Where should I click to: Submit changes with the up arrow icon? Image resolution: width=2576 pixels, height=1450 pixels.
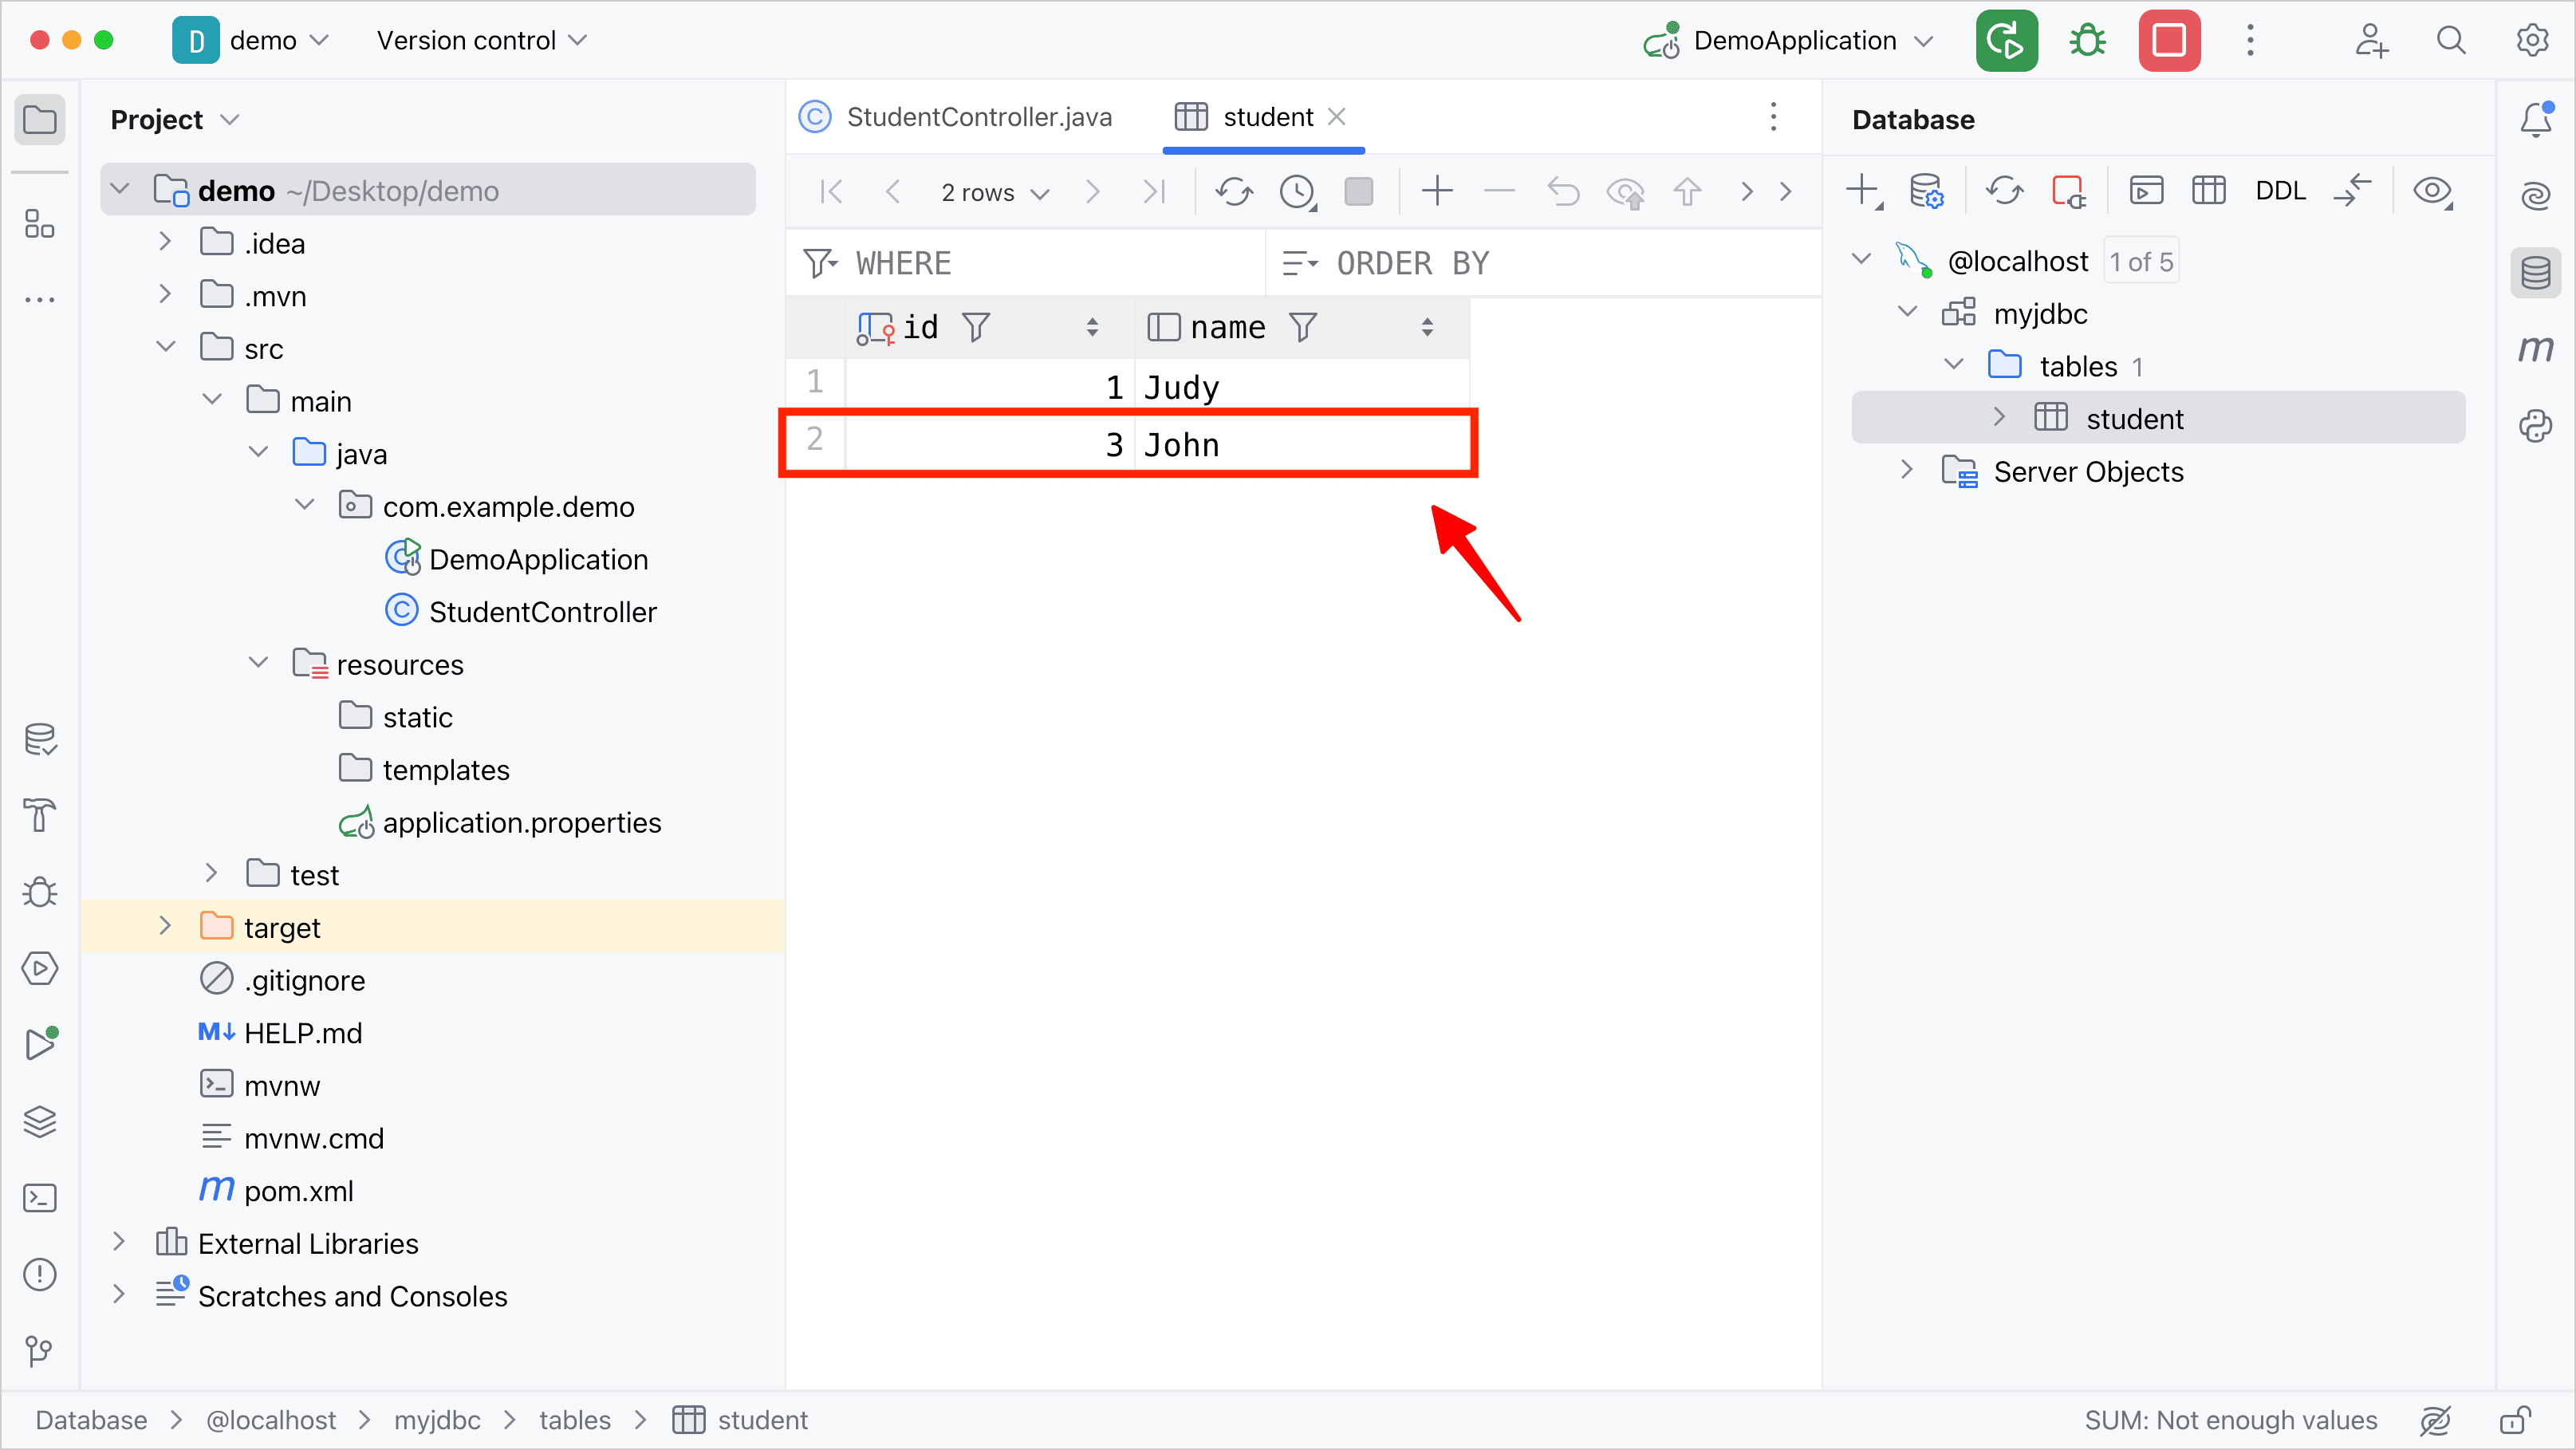pos(1687,191)
